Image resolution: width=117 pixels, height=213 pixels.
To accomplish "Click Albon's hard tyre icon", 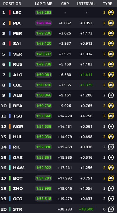I will (x=111, y=95).
